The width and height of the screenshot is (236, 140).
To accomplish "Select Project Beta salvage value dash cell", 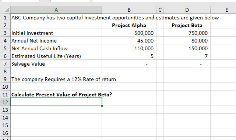I will pyautogui.click(x=187, y=64).
